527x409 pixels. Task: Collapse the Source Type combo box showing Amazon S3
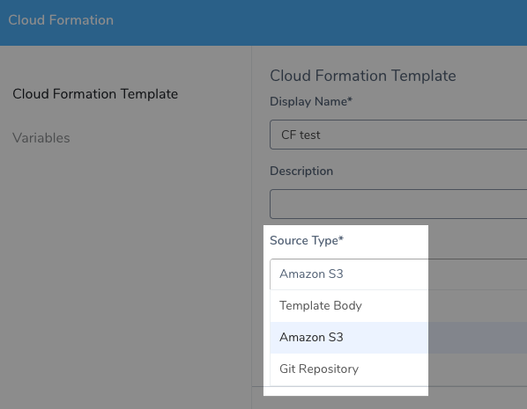[x=398, y=274]
